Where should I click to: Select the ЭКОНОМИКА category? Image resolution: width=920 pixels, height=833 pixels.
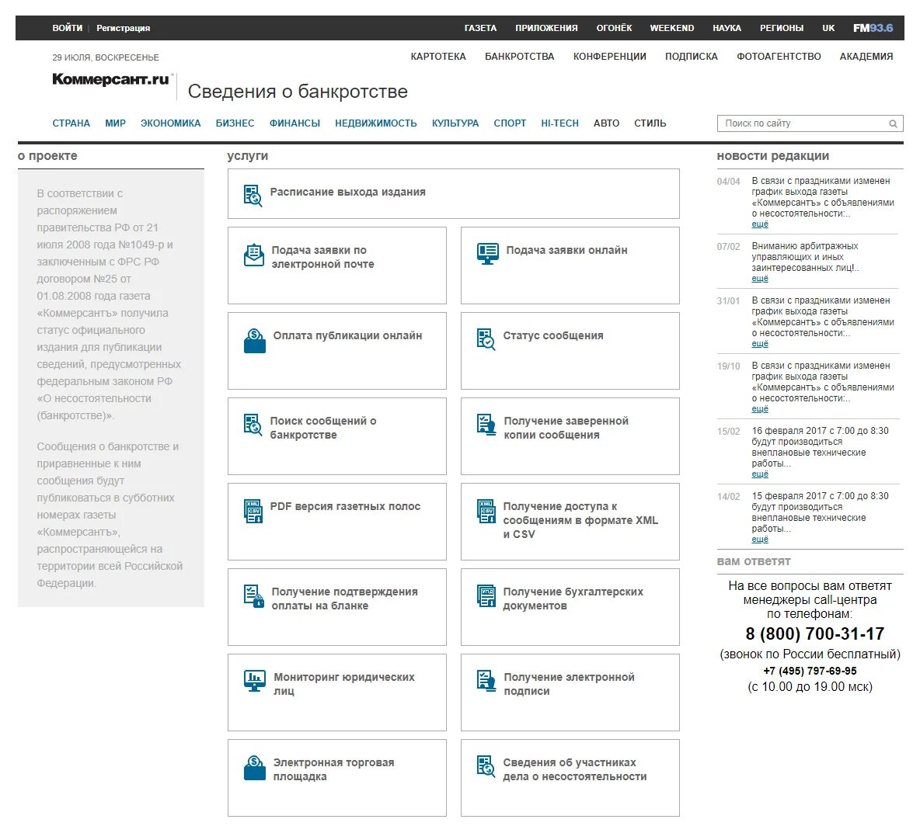point(170,123)
